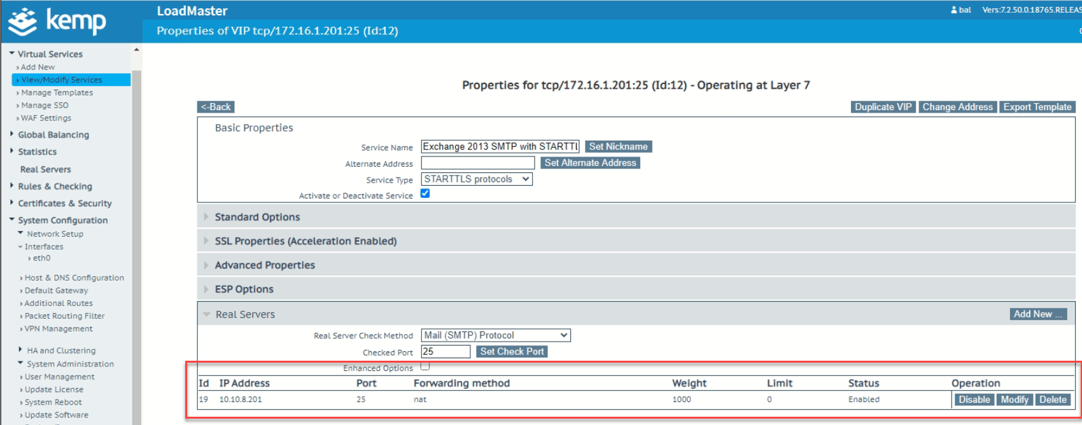Click the Export Template button
The image size is (1082, 425).
click(1037, 107)
